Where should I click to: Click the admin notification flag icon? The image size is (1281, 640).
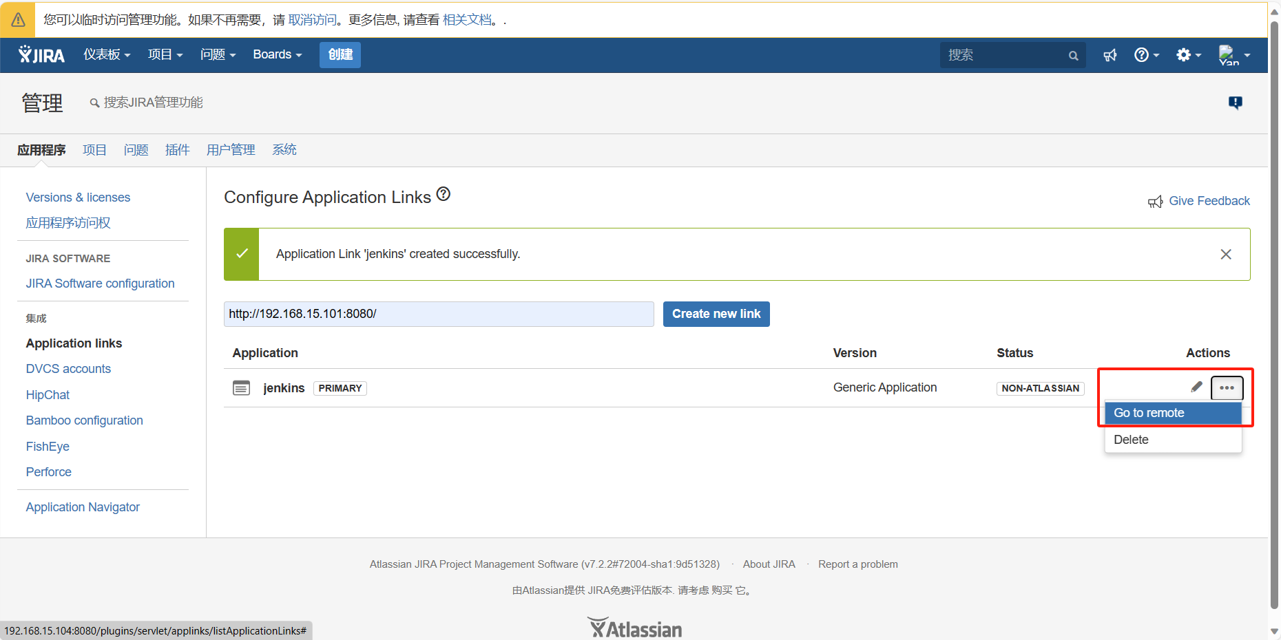click(1236, 103)
